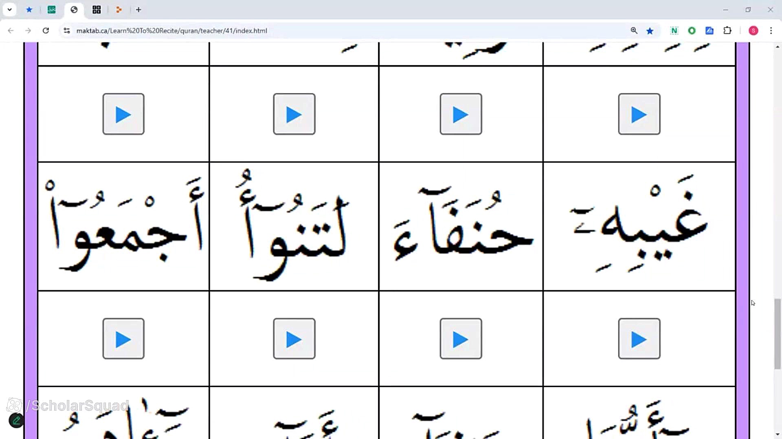The image size is (782, 439).
Task: Open a new tab with plus button
Action: coord(138,9)
